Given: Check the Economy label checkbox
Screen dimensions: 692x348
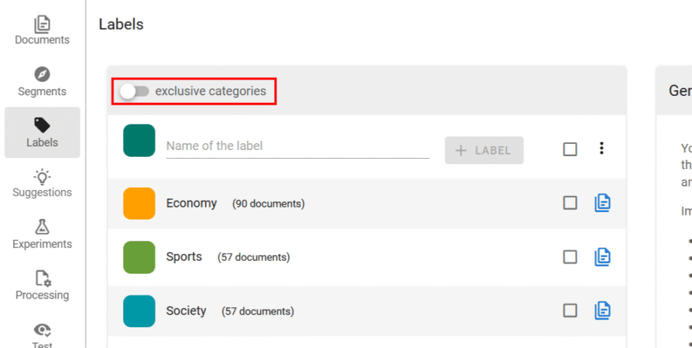Looking at the screenshot, I should point(570,203).
